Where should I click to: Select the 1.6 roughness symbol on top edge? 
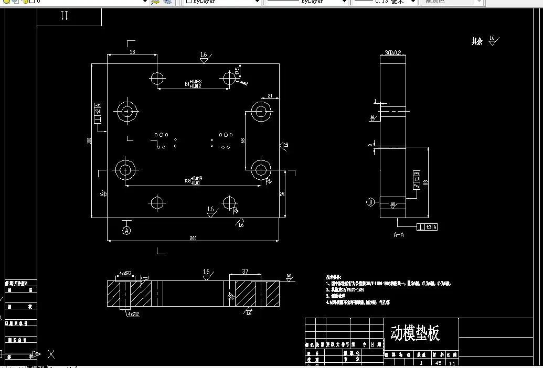pyautogui.click(x=205, y=58)
